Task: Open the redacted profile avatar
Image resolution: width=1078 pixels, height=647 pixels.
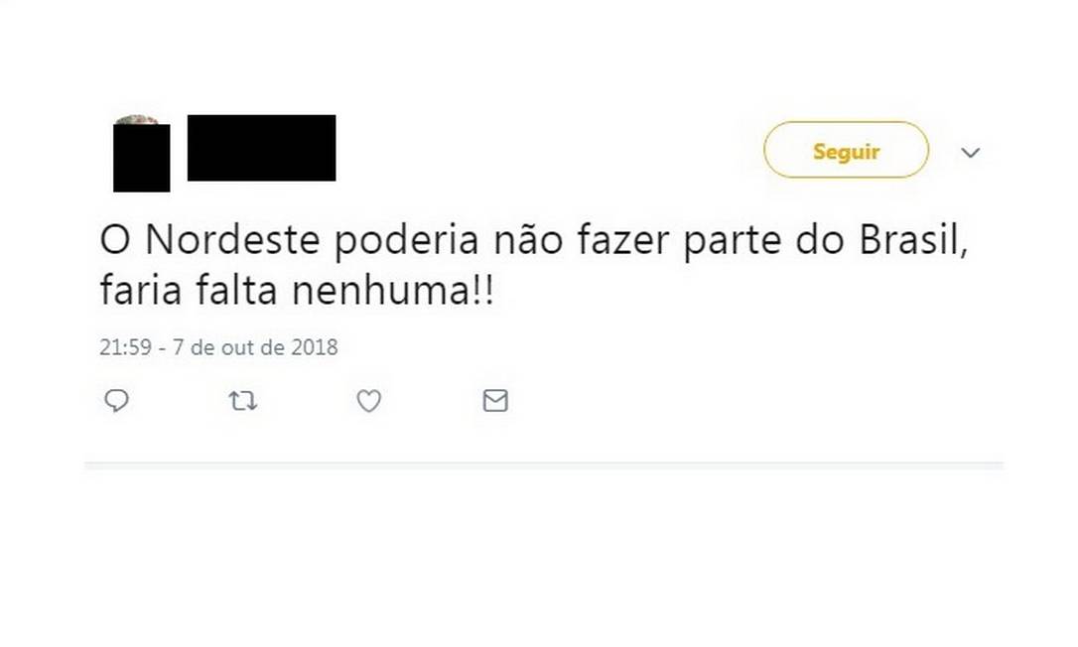Action: (141, 154)
